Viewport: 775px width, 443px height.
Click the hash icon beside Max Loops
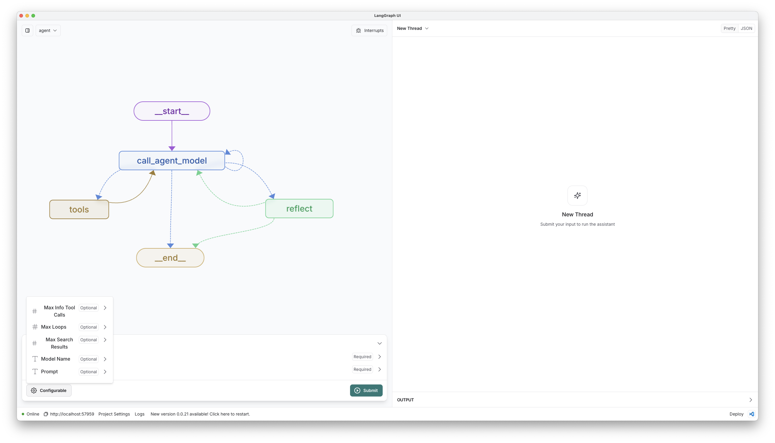(x=35, y=327)
